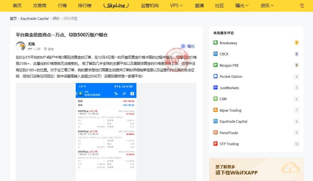The height and width of the screenshot is (181, 313).
Task: Open the Alpex Trading broker link
Action: (x=230, y=110)
